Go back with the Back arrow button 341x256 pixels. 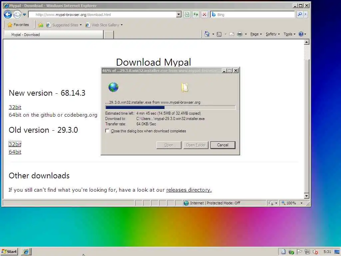click(8, 15)
